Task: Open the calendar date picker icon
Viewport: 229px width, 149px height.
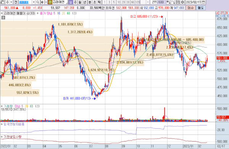Action: tap(203, 2)
